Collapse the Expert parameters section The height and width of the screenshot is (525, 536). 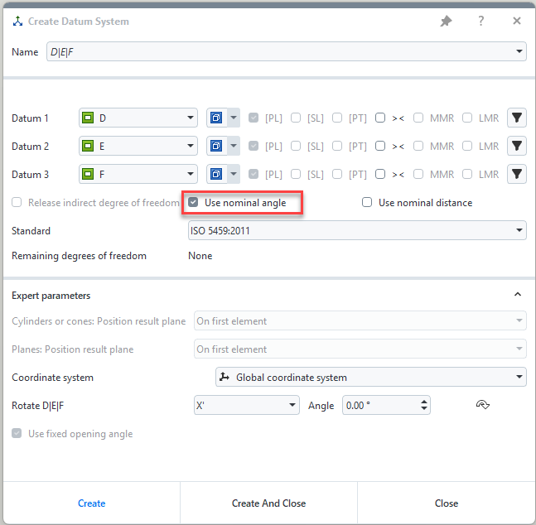point(518,295)
